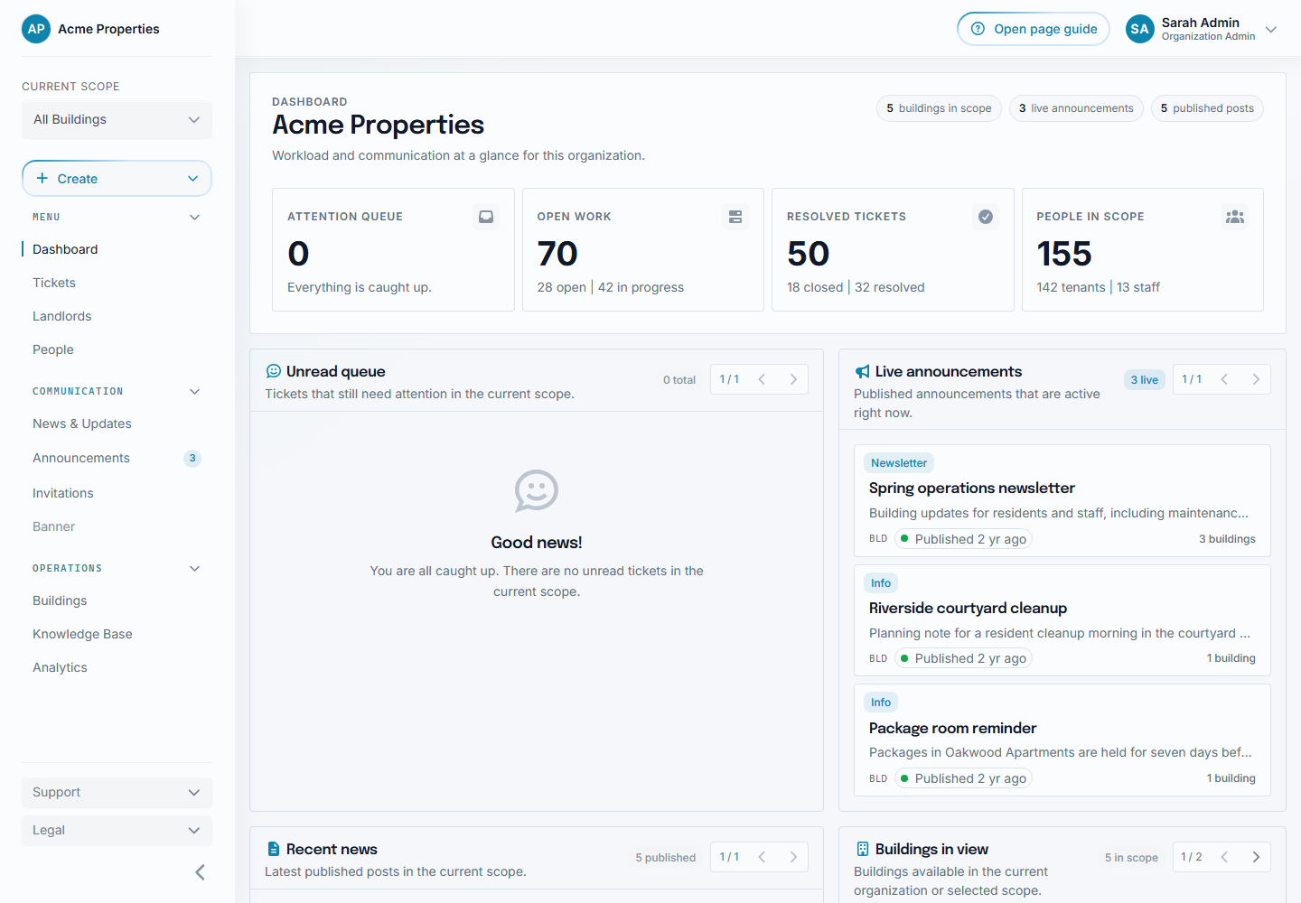This screenshot has height=903, width=1301.
Task: Open Analytics in the sidebar
Action: tap(60, 667)
